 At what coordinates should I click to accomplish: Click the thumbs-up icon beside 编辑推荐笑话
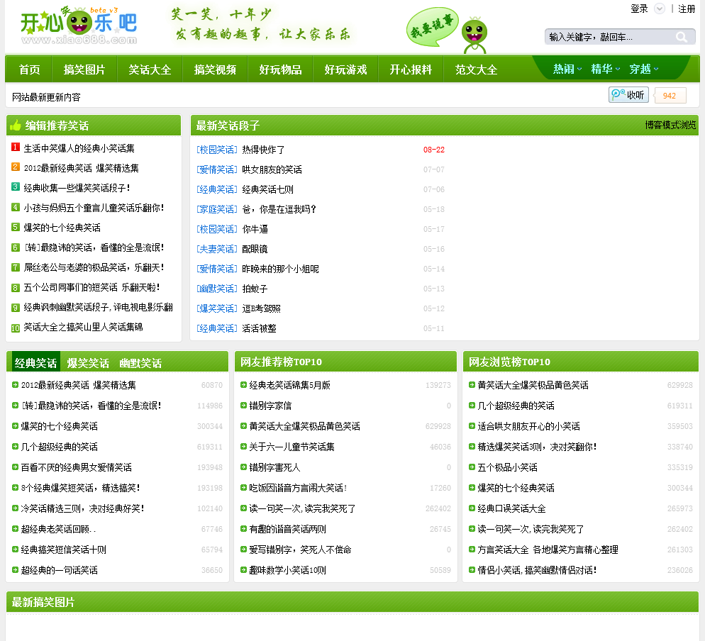(x=16, y=126)
